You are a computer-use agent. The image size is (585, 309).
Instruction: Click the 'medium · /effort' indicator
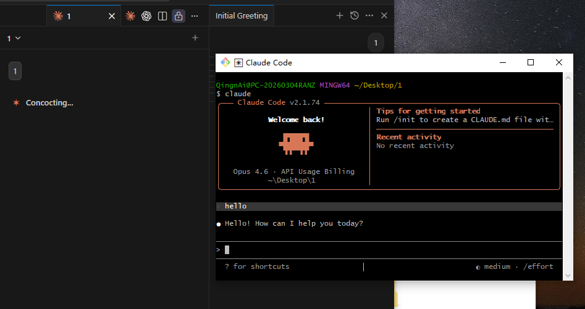coord(515,266)
